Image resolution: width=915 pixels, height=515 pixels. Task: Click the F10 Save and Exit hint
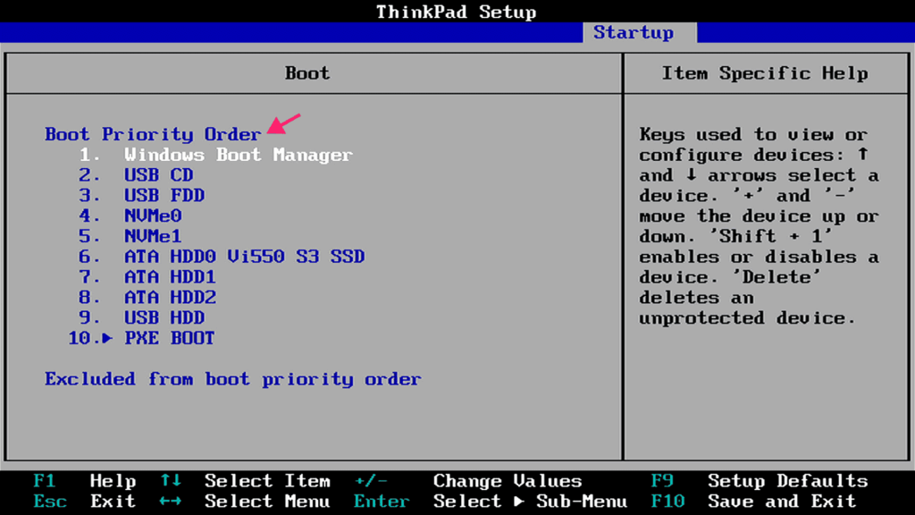[753, 502]
